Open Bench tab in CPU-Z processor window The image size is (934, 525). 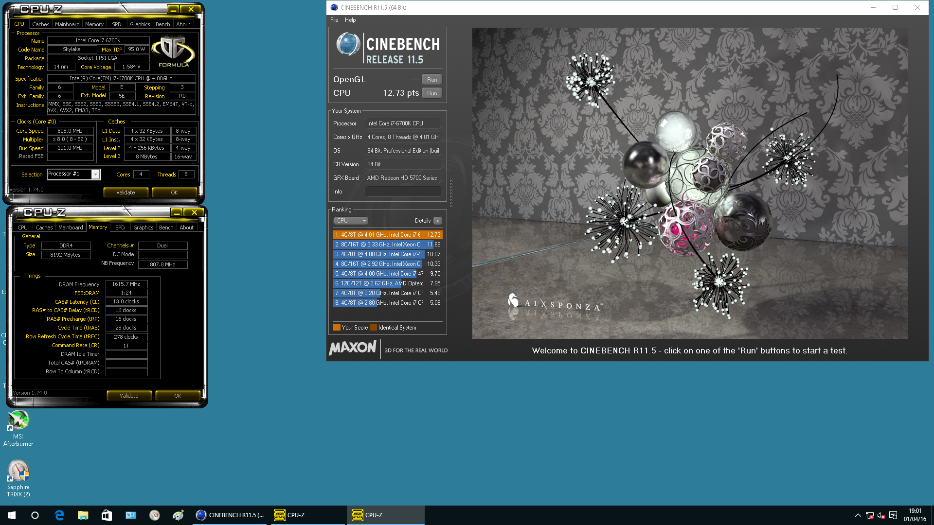[163, 24]
